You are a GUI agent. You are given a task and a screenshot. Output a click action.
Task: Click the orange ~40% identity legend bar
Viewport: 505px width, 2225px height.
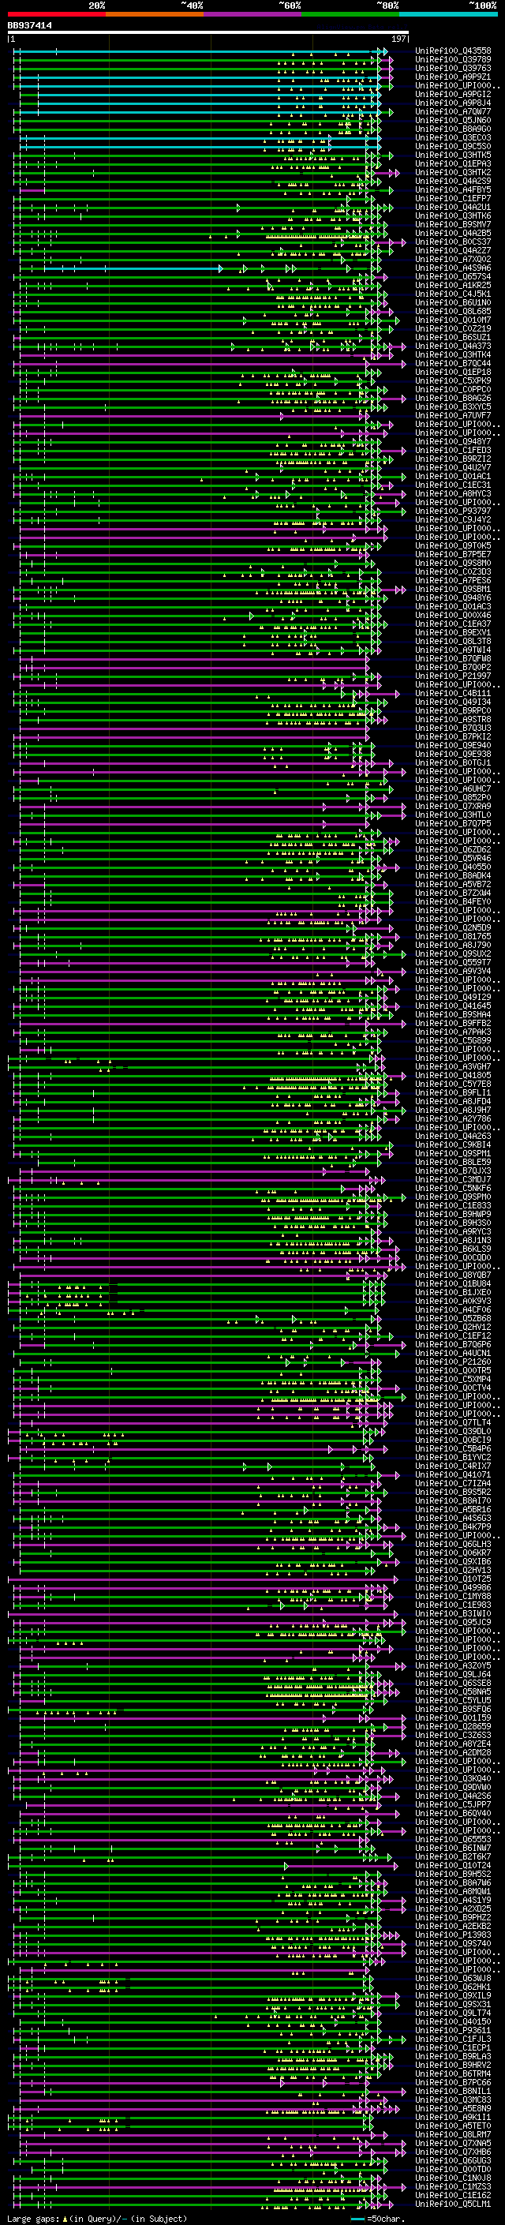155,14
